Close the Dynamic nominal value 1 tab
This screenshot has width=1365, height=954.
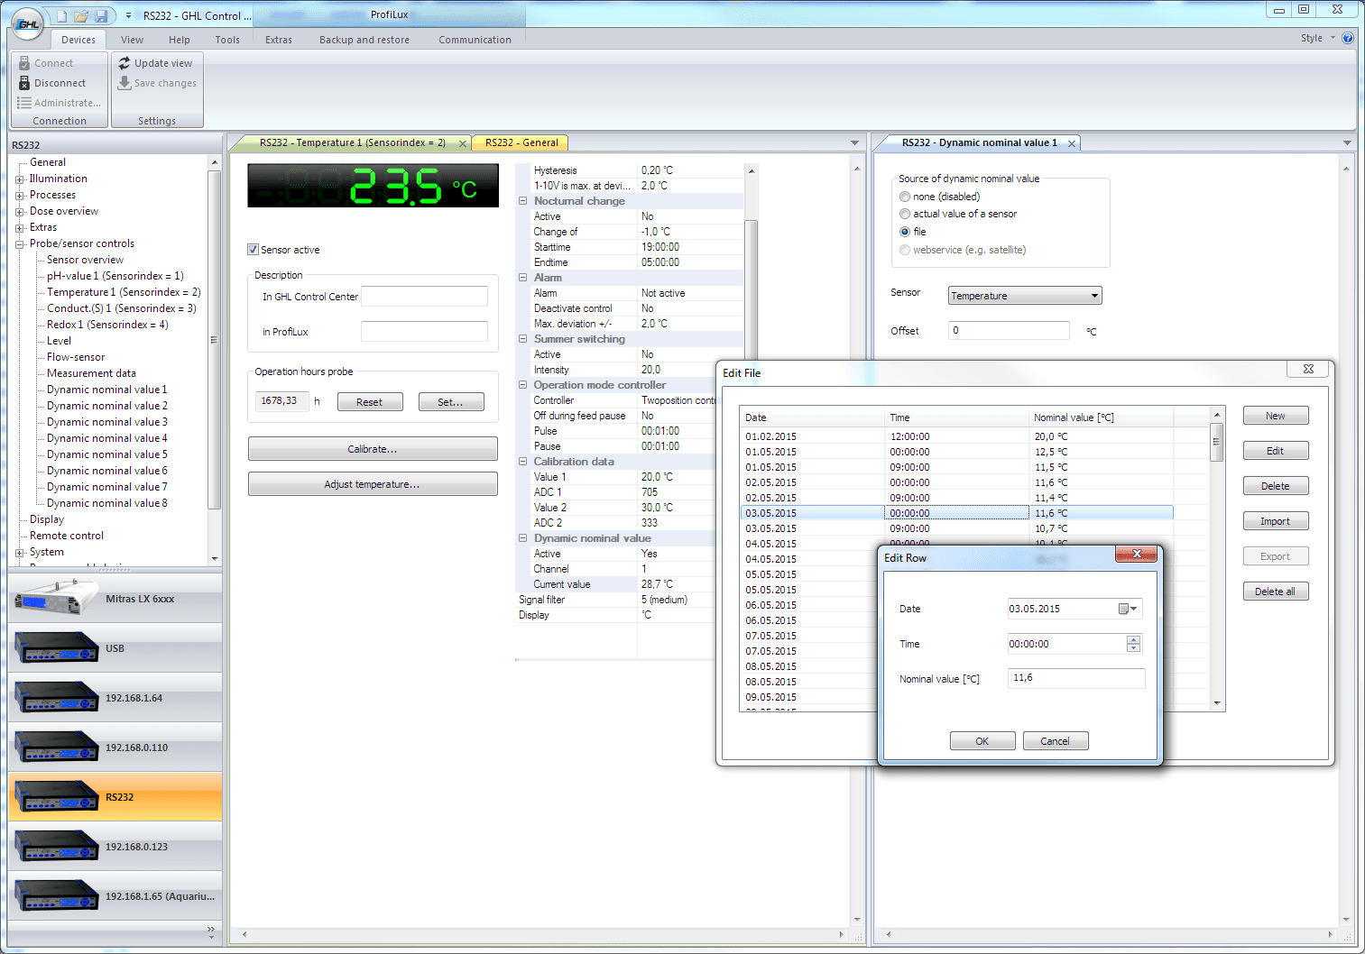click(x=1072, y=143)
